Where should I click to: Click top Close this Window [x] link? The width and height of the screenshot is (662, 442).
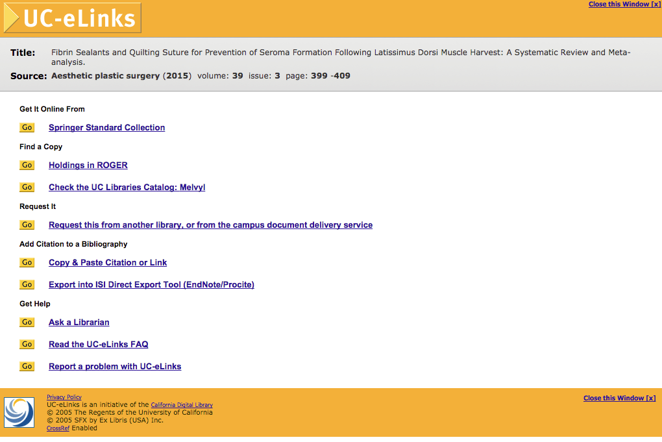[x=625, y=5]
